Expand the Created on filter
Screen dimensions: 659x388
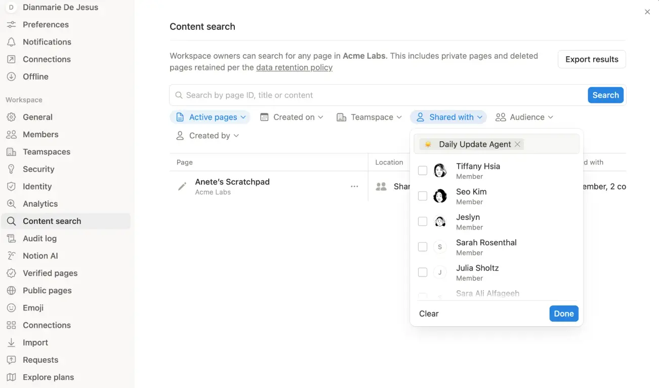pyautogui.click(x=292, y=117)
